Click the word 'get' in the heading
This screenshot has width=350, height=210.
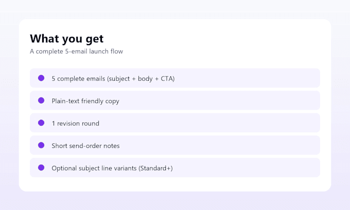pos(95,40)
